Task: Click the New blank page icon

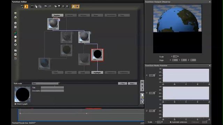Action: (x=142, y=95)
